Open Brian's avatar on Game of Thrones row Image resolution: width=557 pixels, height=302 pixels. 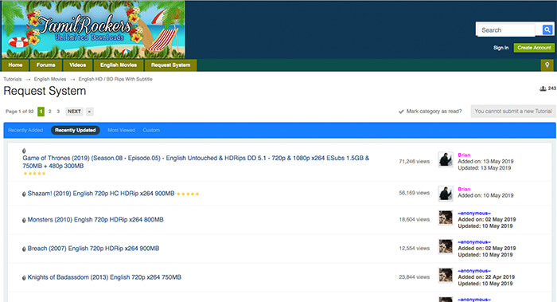pos(446,159)
